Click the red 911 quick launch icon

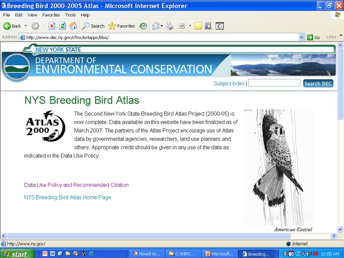tap(45, 254)
